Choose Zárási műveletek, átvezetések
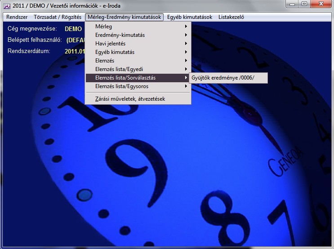 (x=130, y=98)
